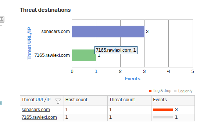Click the Log only legend label
Viewport: 200px width, 136px height.
(185, 91)
